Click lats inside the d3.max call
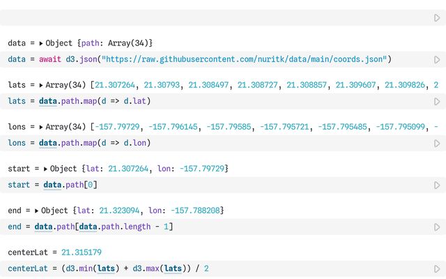The width and height of the screenshot is (446, 279). tap(172, 269)
